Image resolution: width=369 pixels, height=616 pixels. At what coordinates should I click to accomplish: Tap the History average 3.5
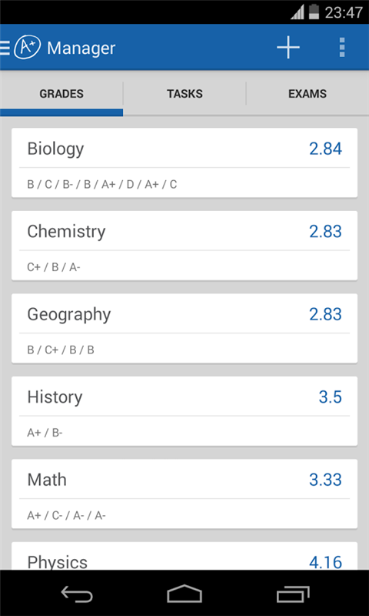[331, 397]
